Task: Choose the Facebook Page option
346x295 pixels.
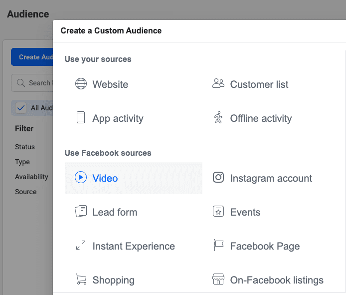Action: tap(271, 246)
